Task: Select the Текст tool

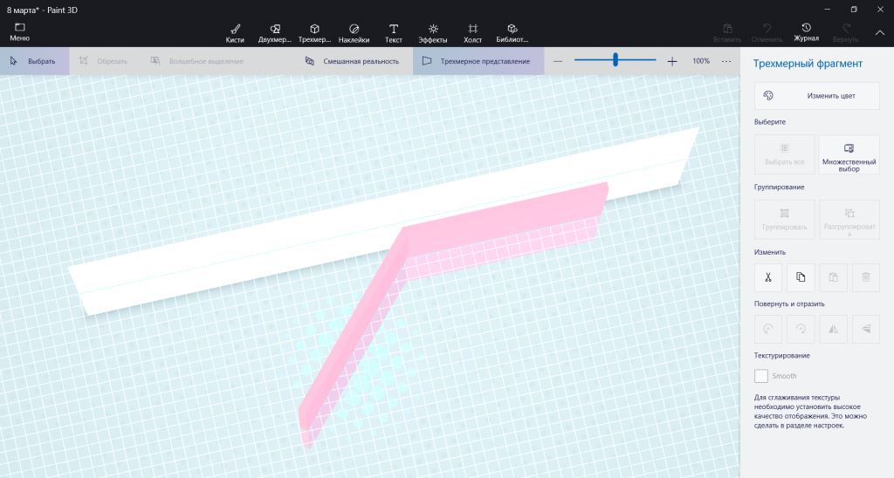Action: pyautogui.click(x=393, y=33)
